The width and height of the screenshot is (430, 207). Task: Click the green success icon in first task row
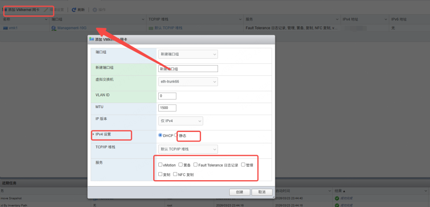pyautogui.click(x=337, y=198)
